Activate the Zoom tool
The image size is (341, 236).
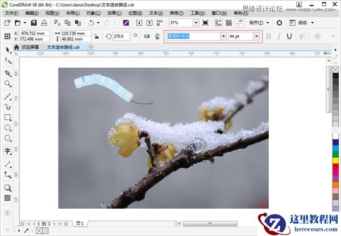[7, 84]
